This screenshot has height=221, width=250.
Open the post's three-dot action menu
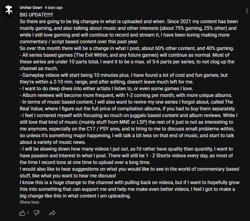[x=247, y=11]
